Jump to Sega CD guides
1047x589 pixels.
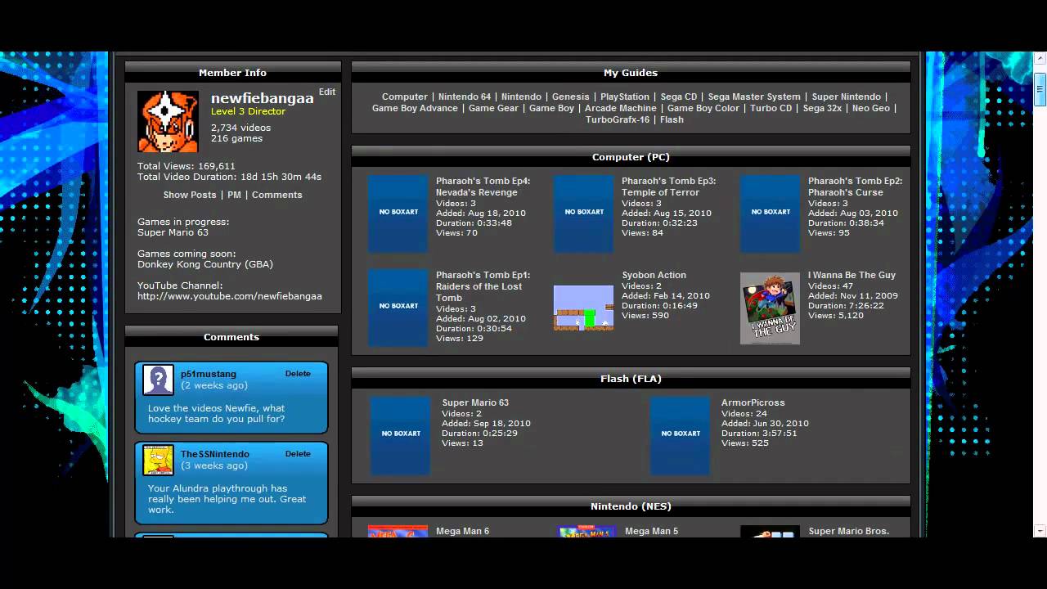tap(679, 97)
